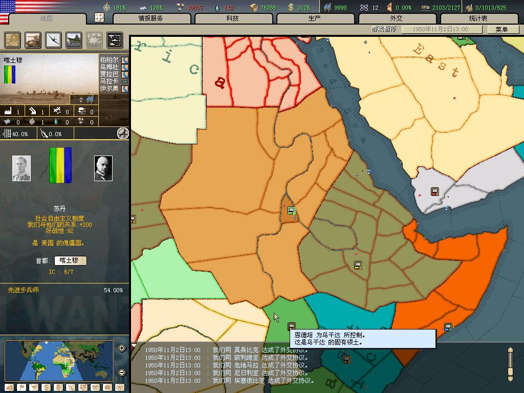524x393 pixels.
Task: Open the air units airplane icon
Action: pyautogui.click(x=53, y=40)
